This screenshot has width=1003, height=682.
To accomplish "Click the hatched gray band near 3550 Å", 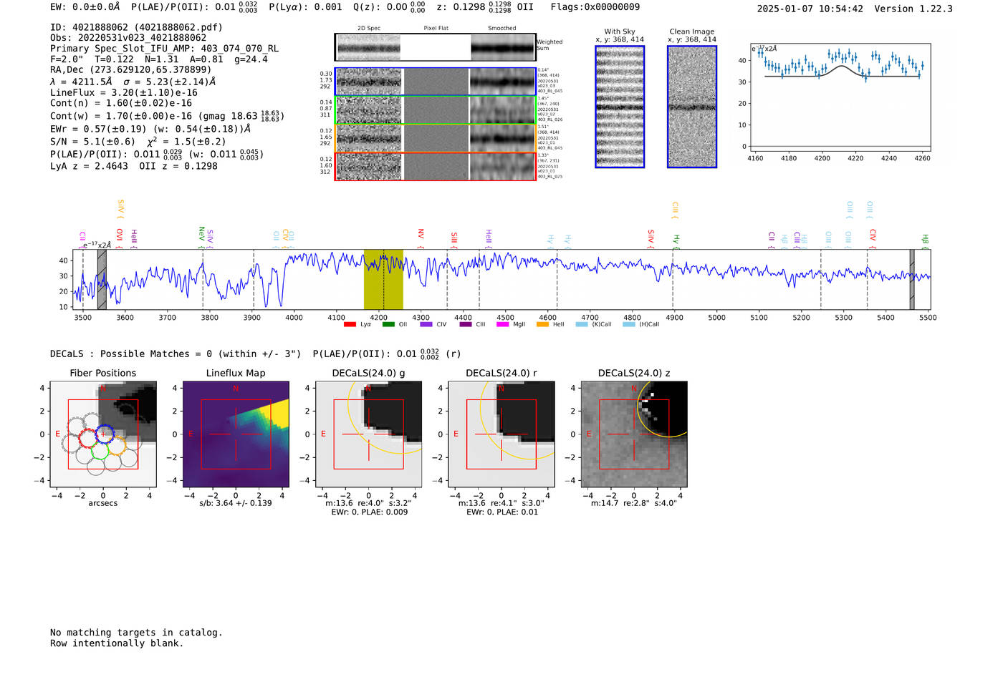I will click(x=102, y=280).
